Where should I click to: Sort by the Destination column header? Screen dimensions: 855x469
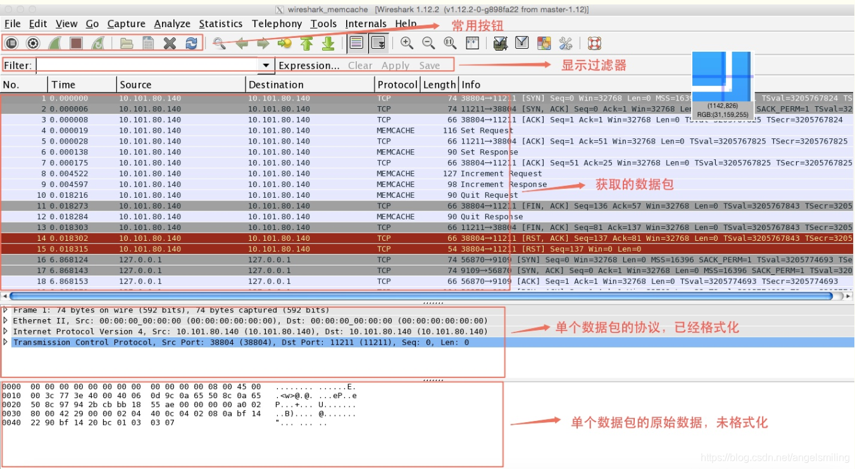310,85
